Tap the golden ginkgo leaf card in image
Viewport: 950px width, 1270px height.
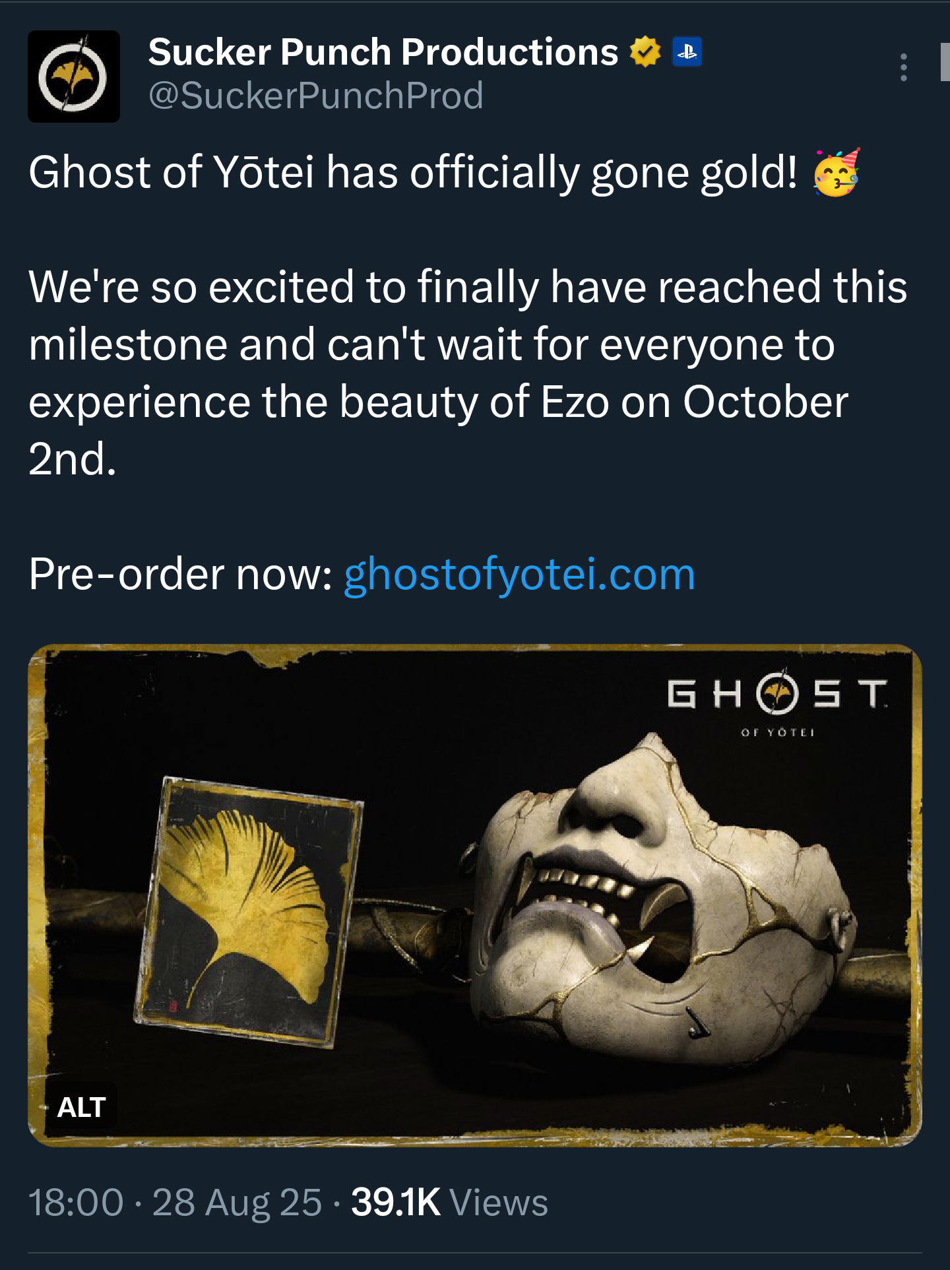tap(249, 912)
